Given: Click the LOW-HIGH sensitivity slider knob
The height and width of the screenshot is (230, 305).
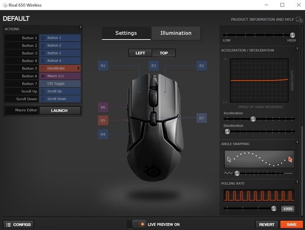Looking at the screenshot, I should tap(292, 35).
